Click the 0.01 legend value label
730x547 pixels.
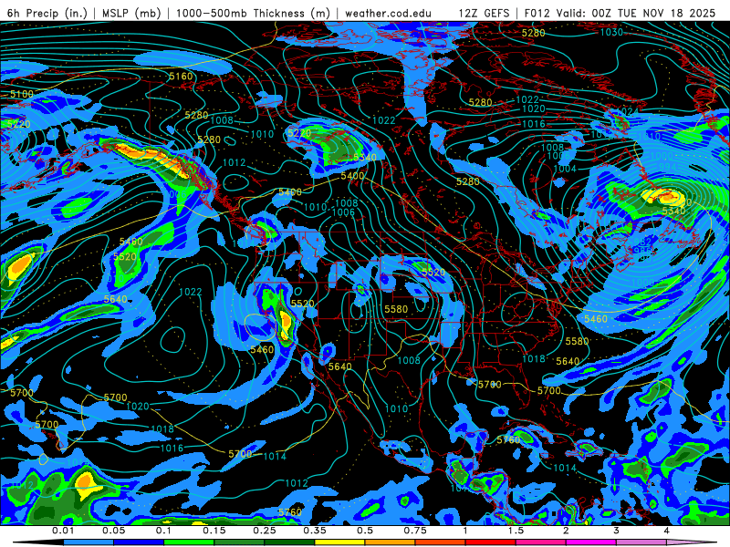[63, 531]
